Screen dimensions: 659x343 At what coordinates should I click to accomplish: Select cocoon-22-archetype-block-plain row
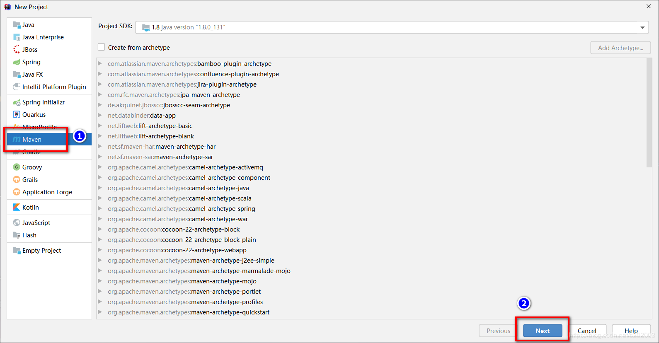[371, 240]
